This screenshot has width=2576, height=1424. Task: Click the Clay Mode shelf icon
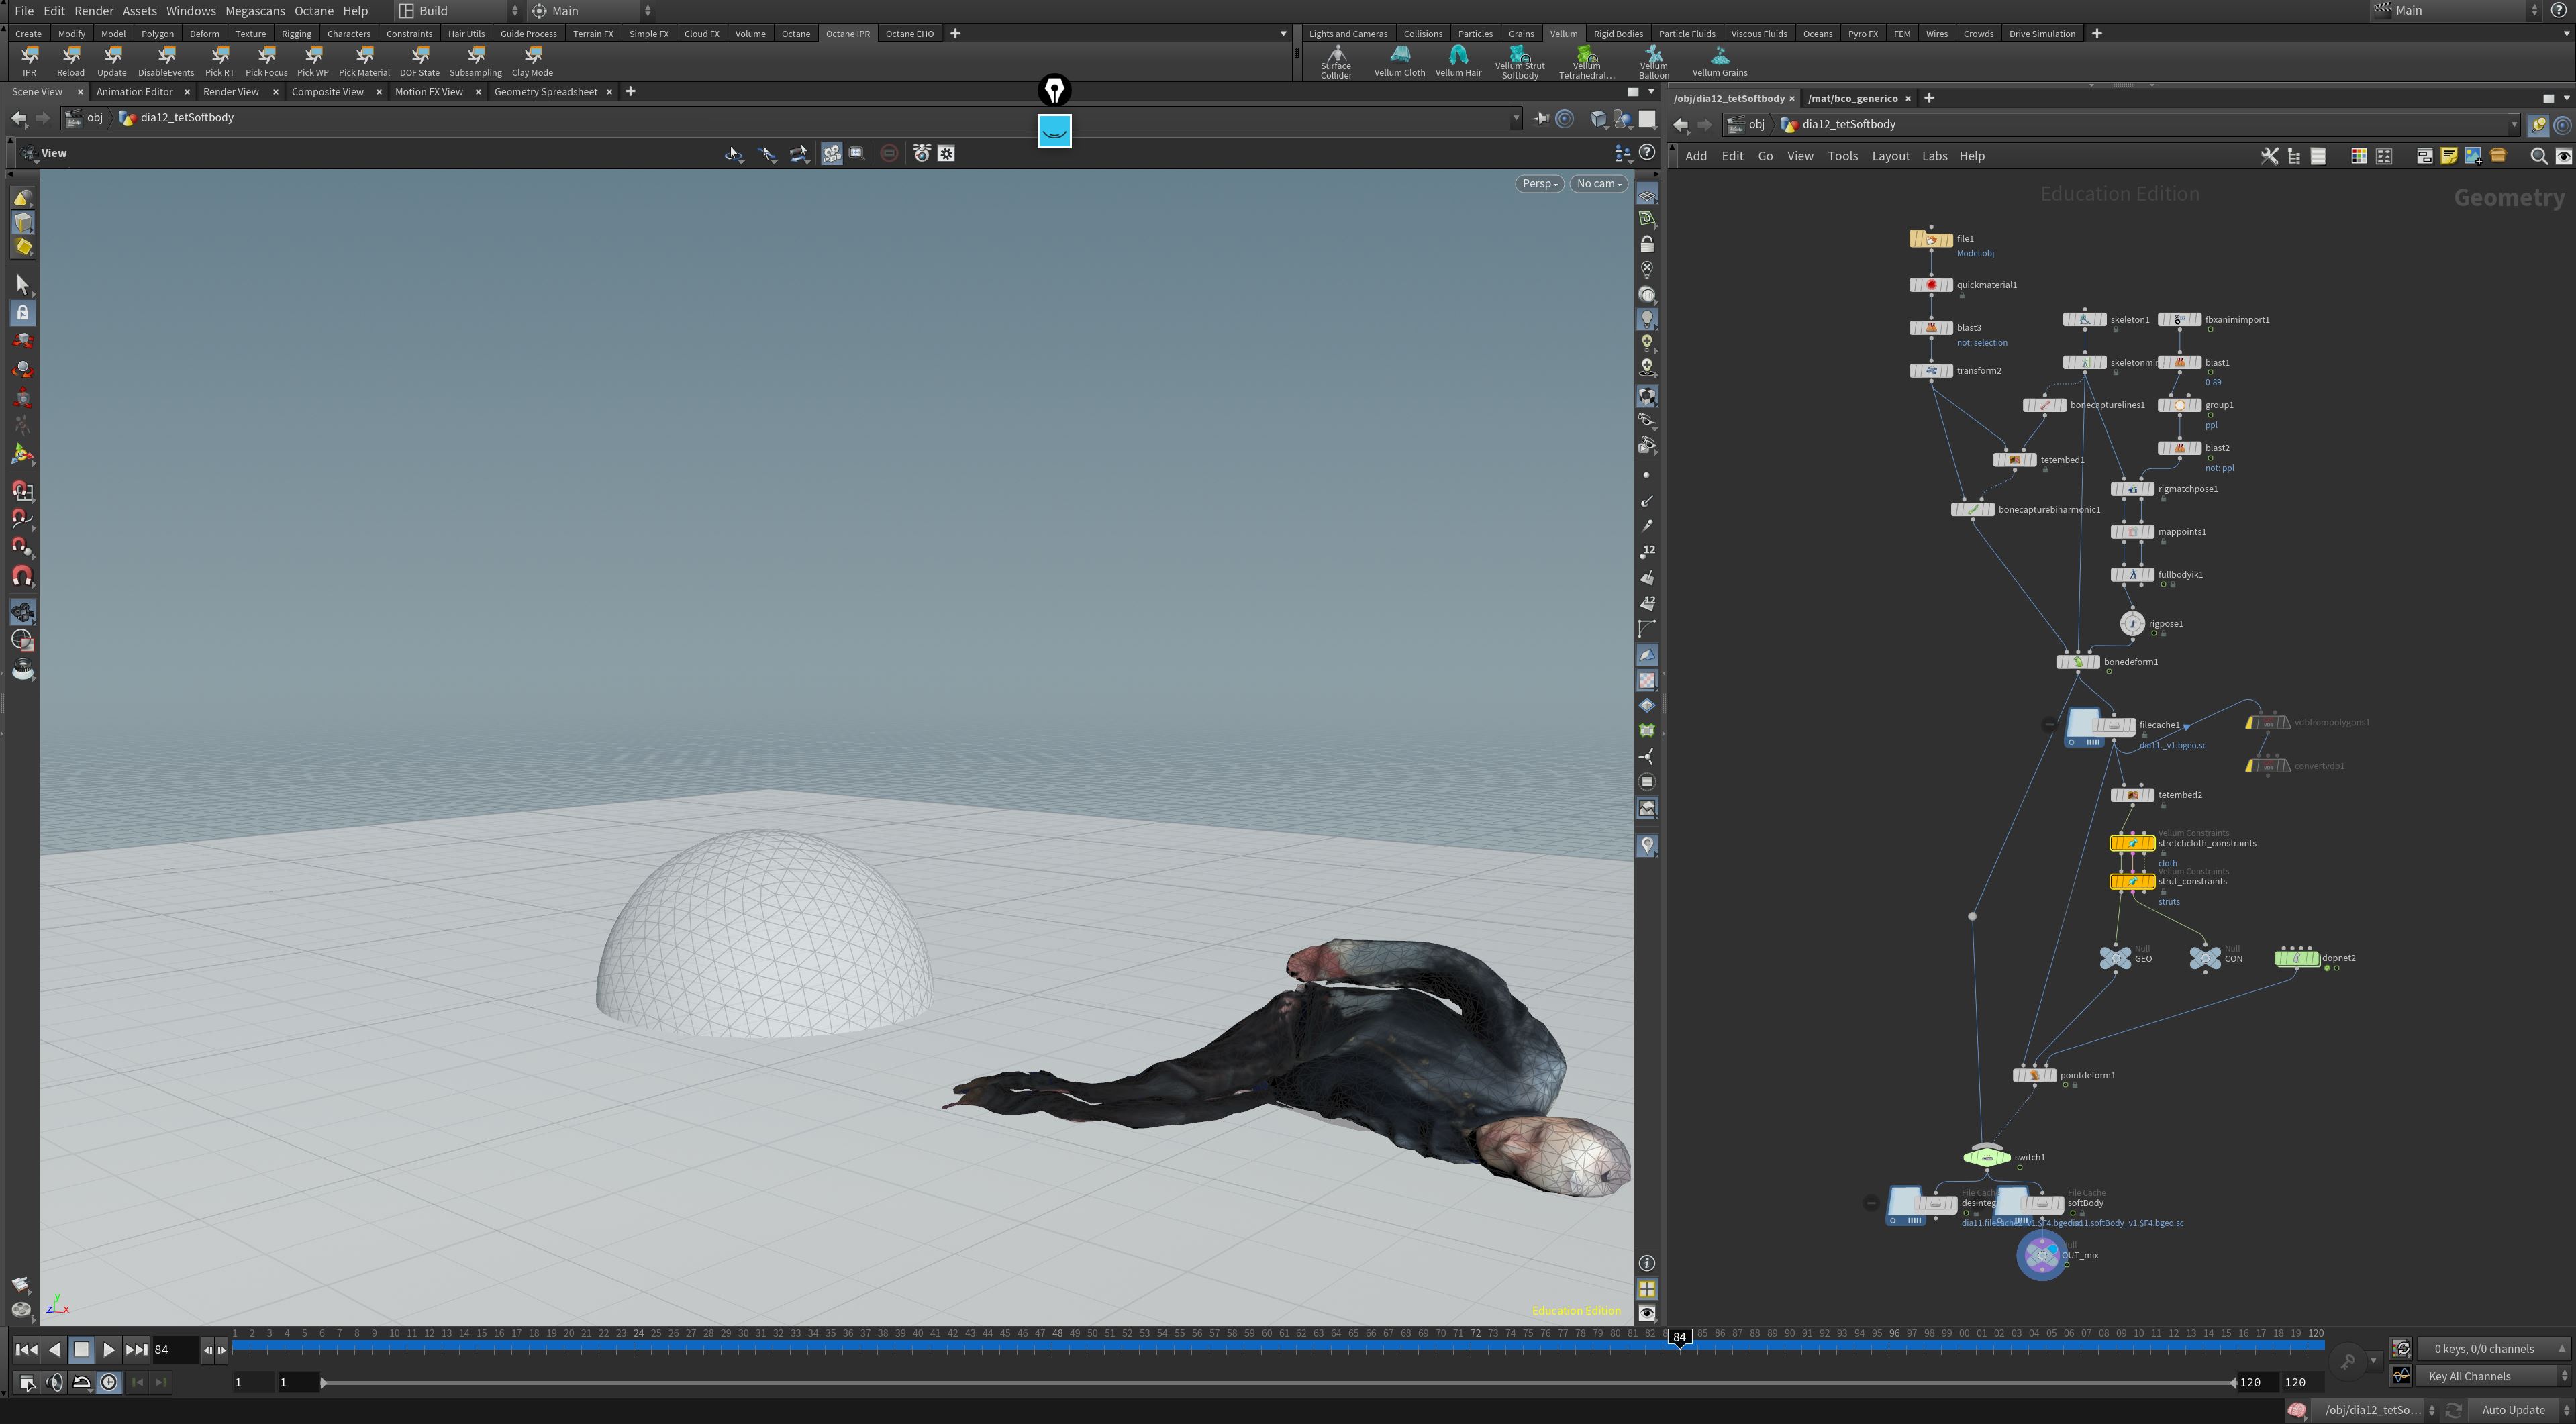point(532,61)
